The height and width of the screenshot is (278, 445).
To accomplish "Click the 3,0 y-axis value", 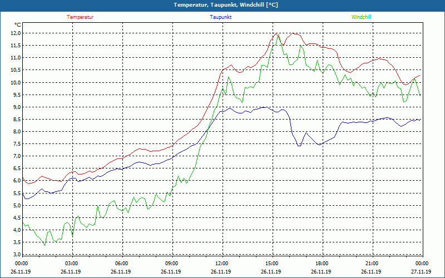I will [x=17, y=254].
